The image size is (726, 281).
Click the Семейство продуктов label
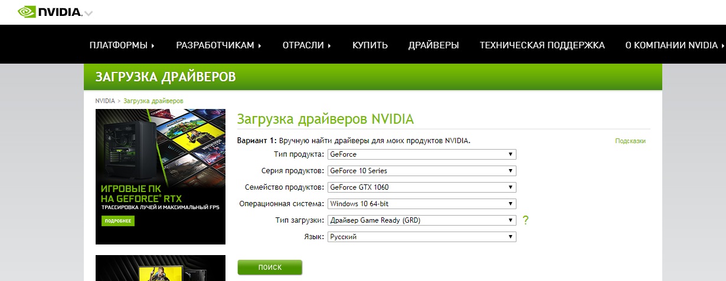tap(284, 187)
